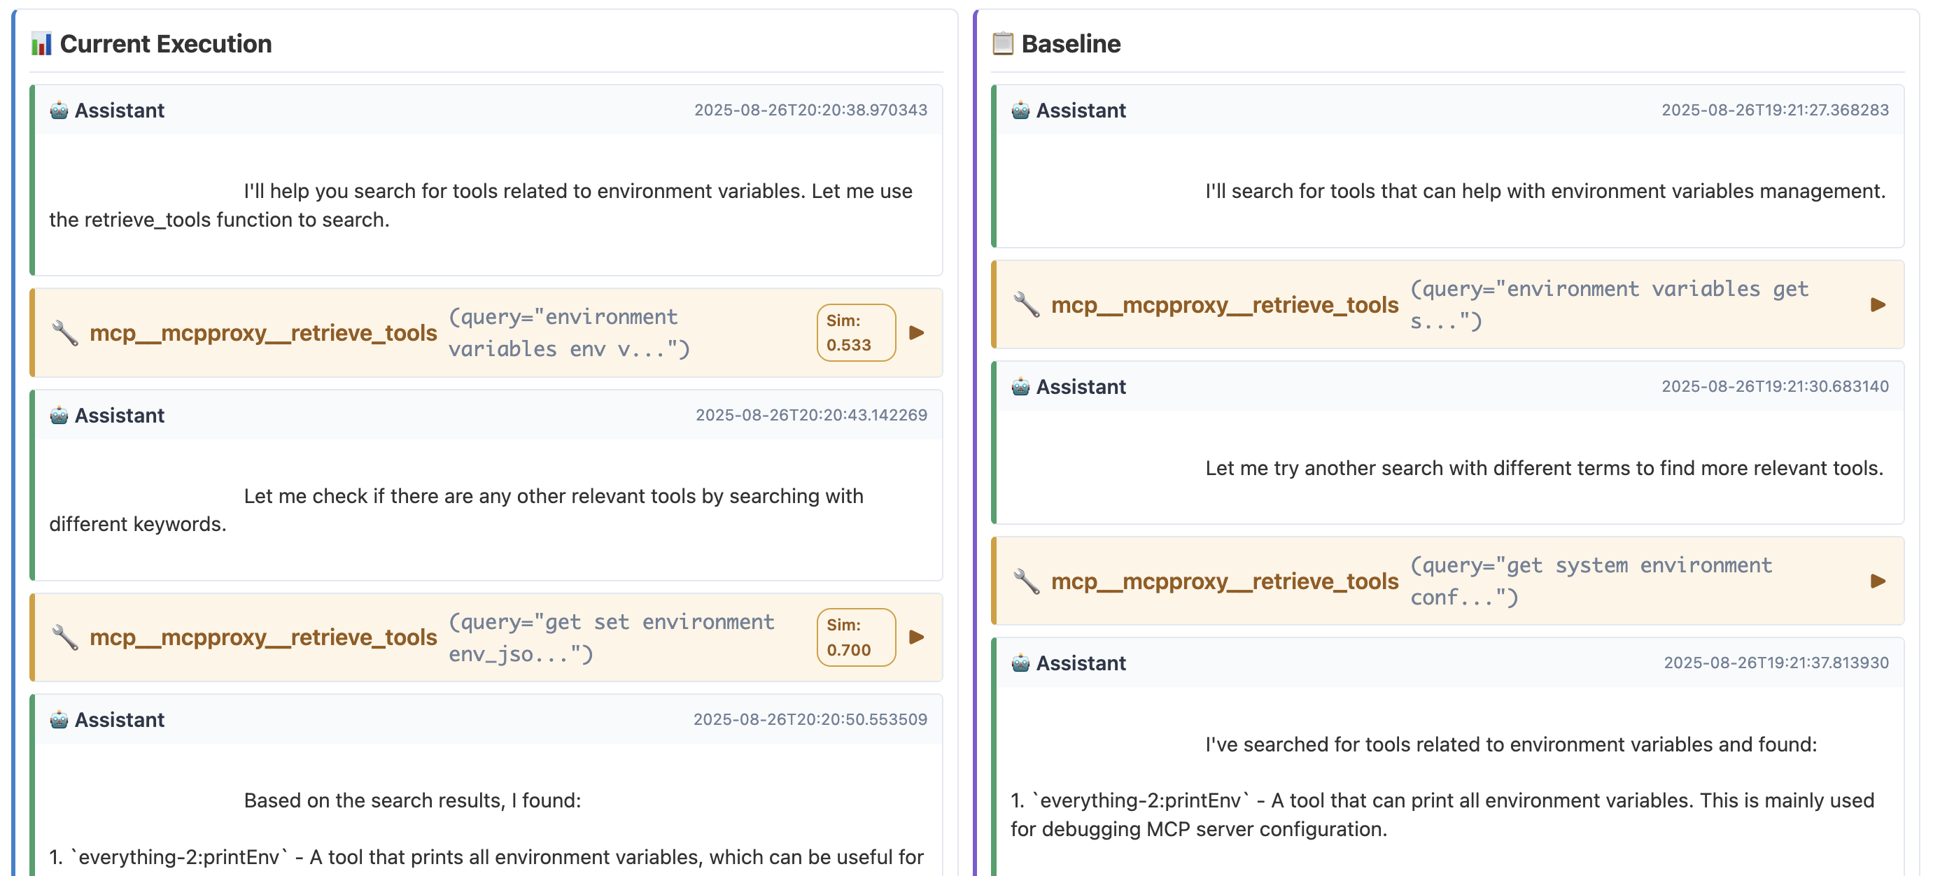Click the mcp__mcpproxy__retrieve_tools name in the first call
1933x876 pixels.
262,332
